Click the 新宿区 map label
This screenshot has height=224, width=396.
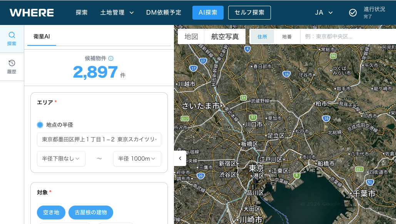(227, 164)
